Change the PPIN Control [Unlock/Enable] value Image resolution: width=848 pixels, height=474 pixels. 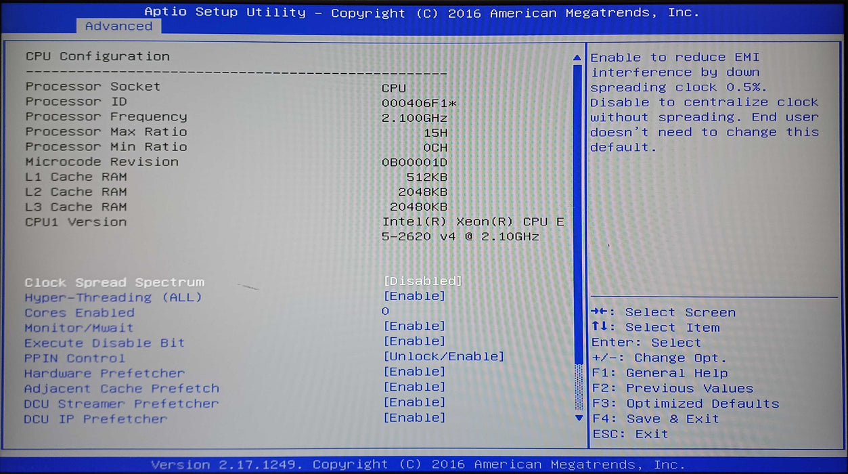(444, 357)
